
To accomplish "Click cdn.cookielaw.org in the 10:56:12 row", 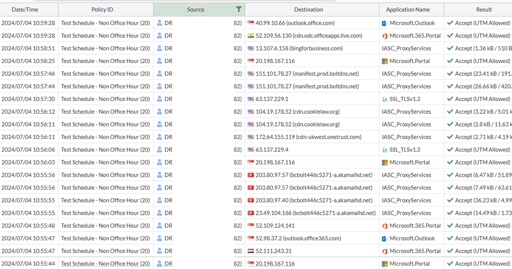I will (x=316, y=112).
